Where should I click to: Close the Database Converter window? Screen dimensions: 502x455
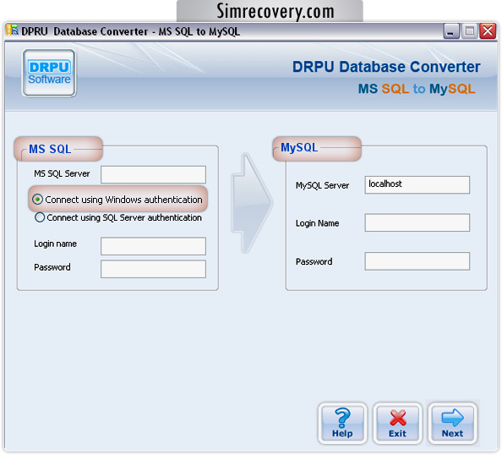click(x=488, y=31)
